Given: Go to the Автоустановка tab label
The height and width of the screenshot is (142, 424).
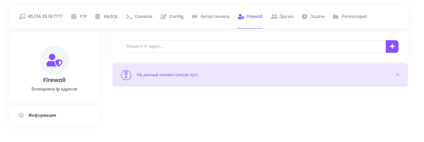Looking at the screenshot, I should coord(215,16).
